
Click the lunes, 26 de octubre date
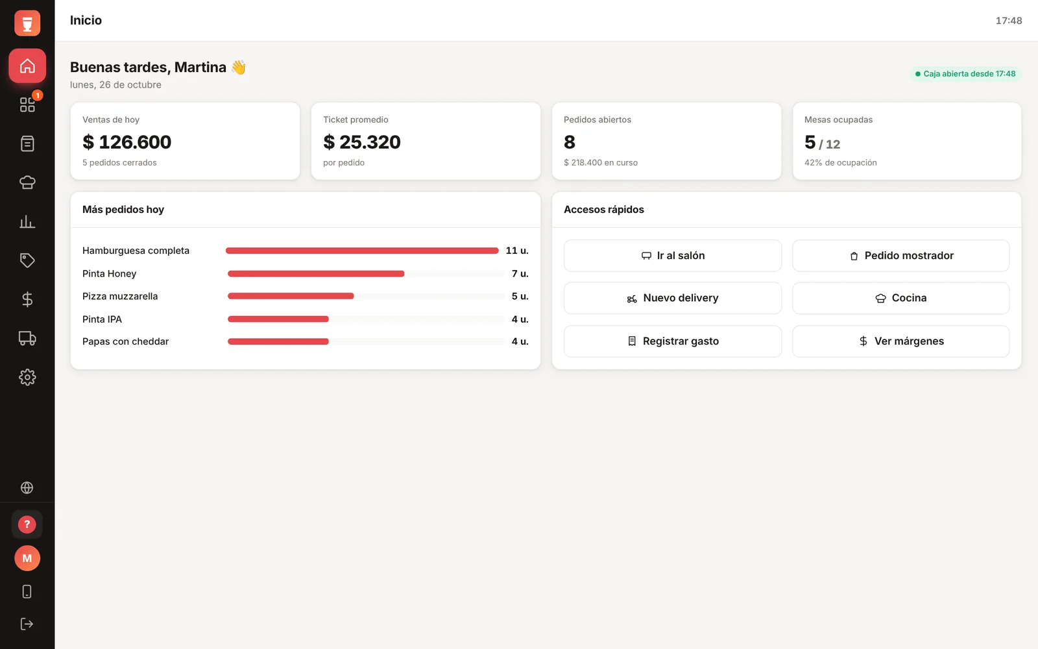tap(115, 85)
